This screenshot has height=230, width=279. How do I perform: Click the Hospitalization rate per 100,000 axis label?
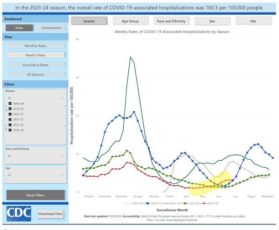tap(72, 115)
